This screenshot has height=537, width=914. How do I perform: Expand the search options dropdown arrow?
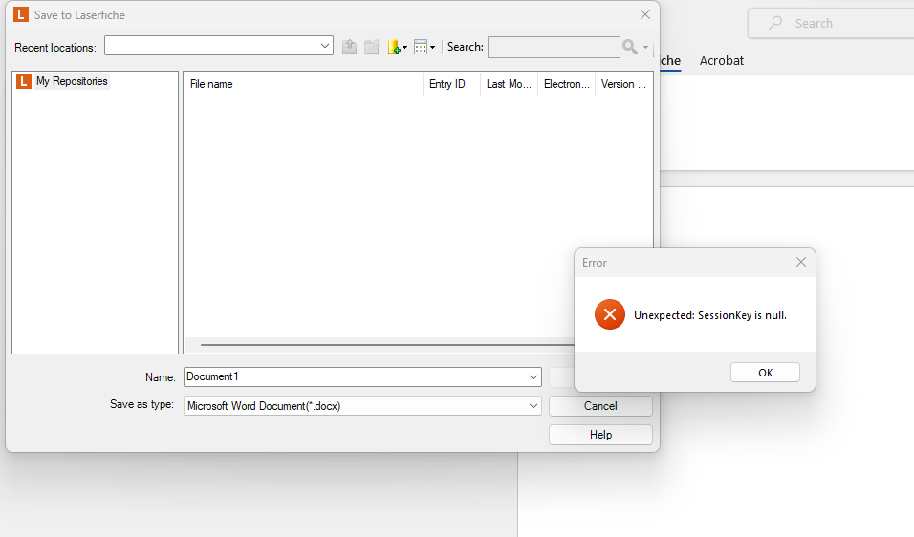(x=645, y=47)
